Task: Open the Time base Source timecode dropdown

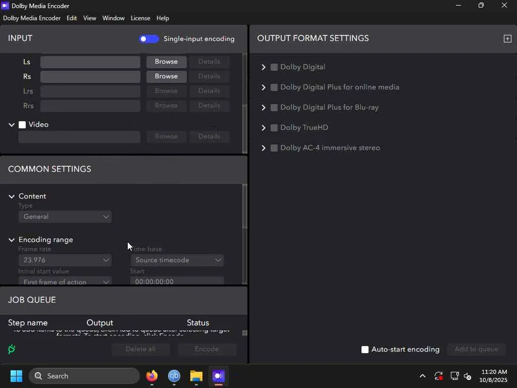Action: [177, 260]
